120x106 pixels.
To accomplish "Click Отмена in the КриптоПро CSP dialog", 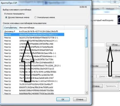I will 80,99.
